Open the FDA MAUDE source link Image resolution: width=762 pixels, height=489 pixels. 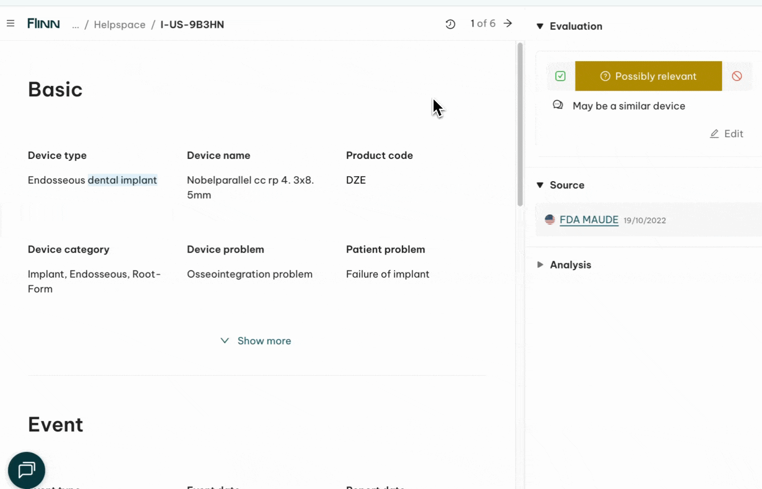pyautogui.click(x=589, y=220)
